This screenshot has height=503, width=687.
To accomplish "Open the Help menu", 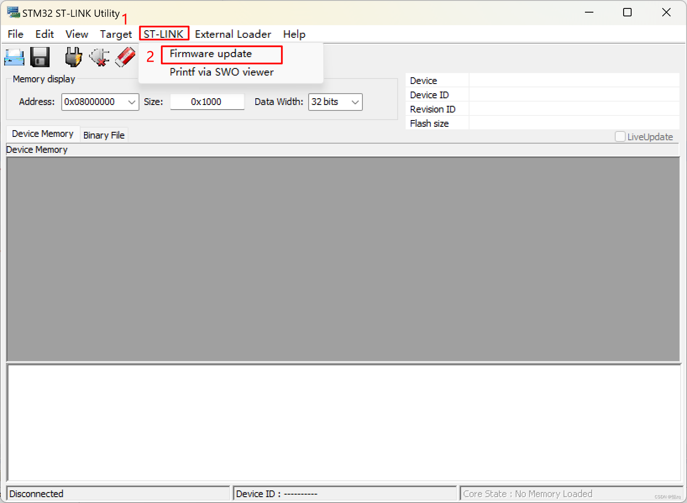I will point(294,34).
